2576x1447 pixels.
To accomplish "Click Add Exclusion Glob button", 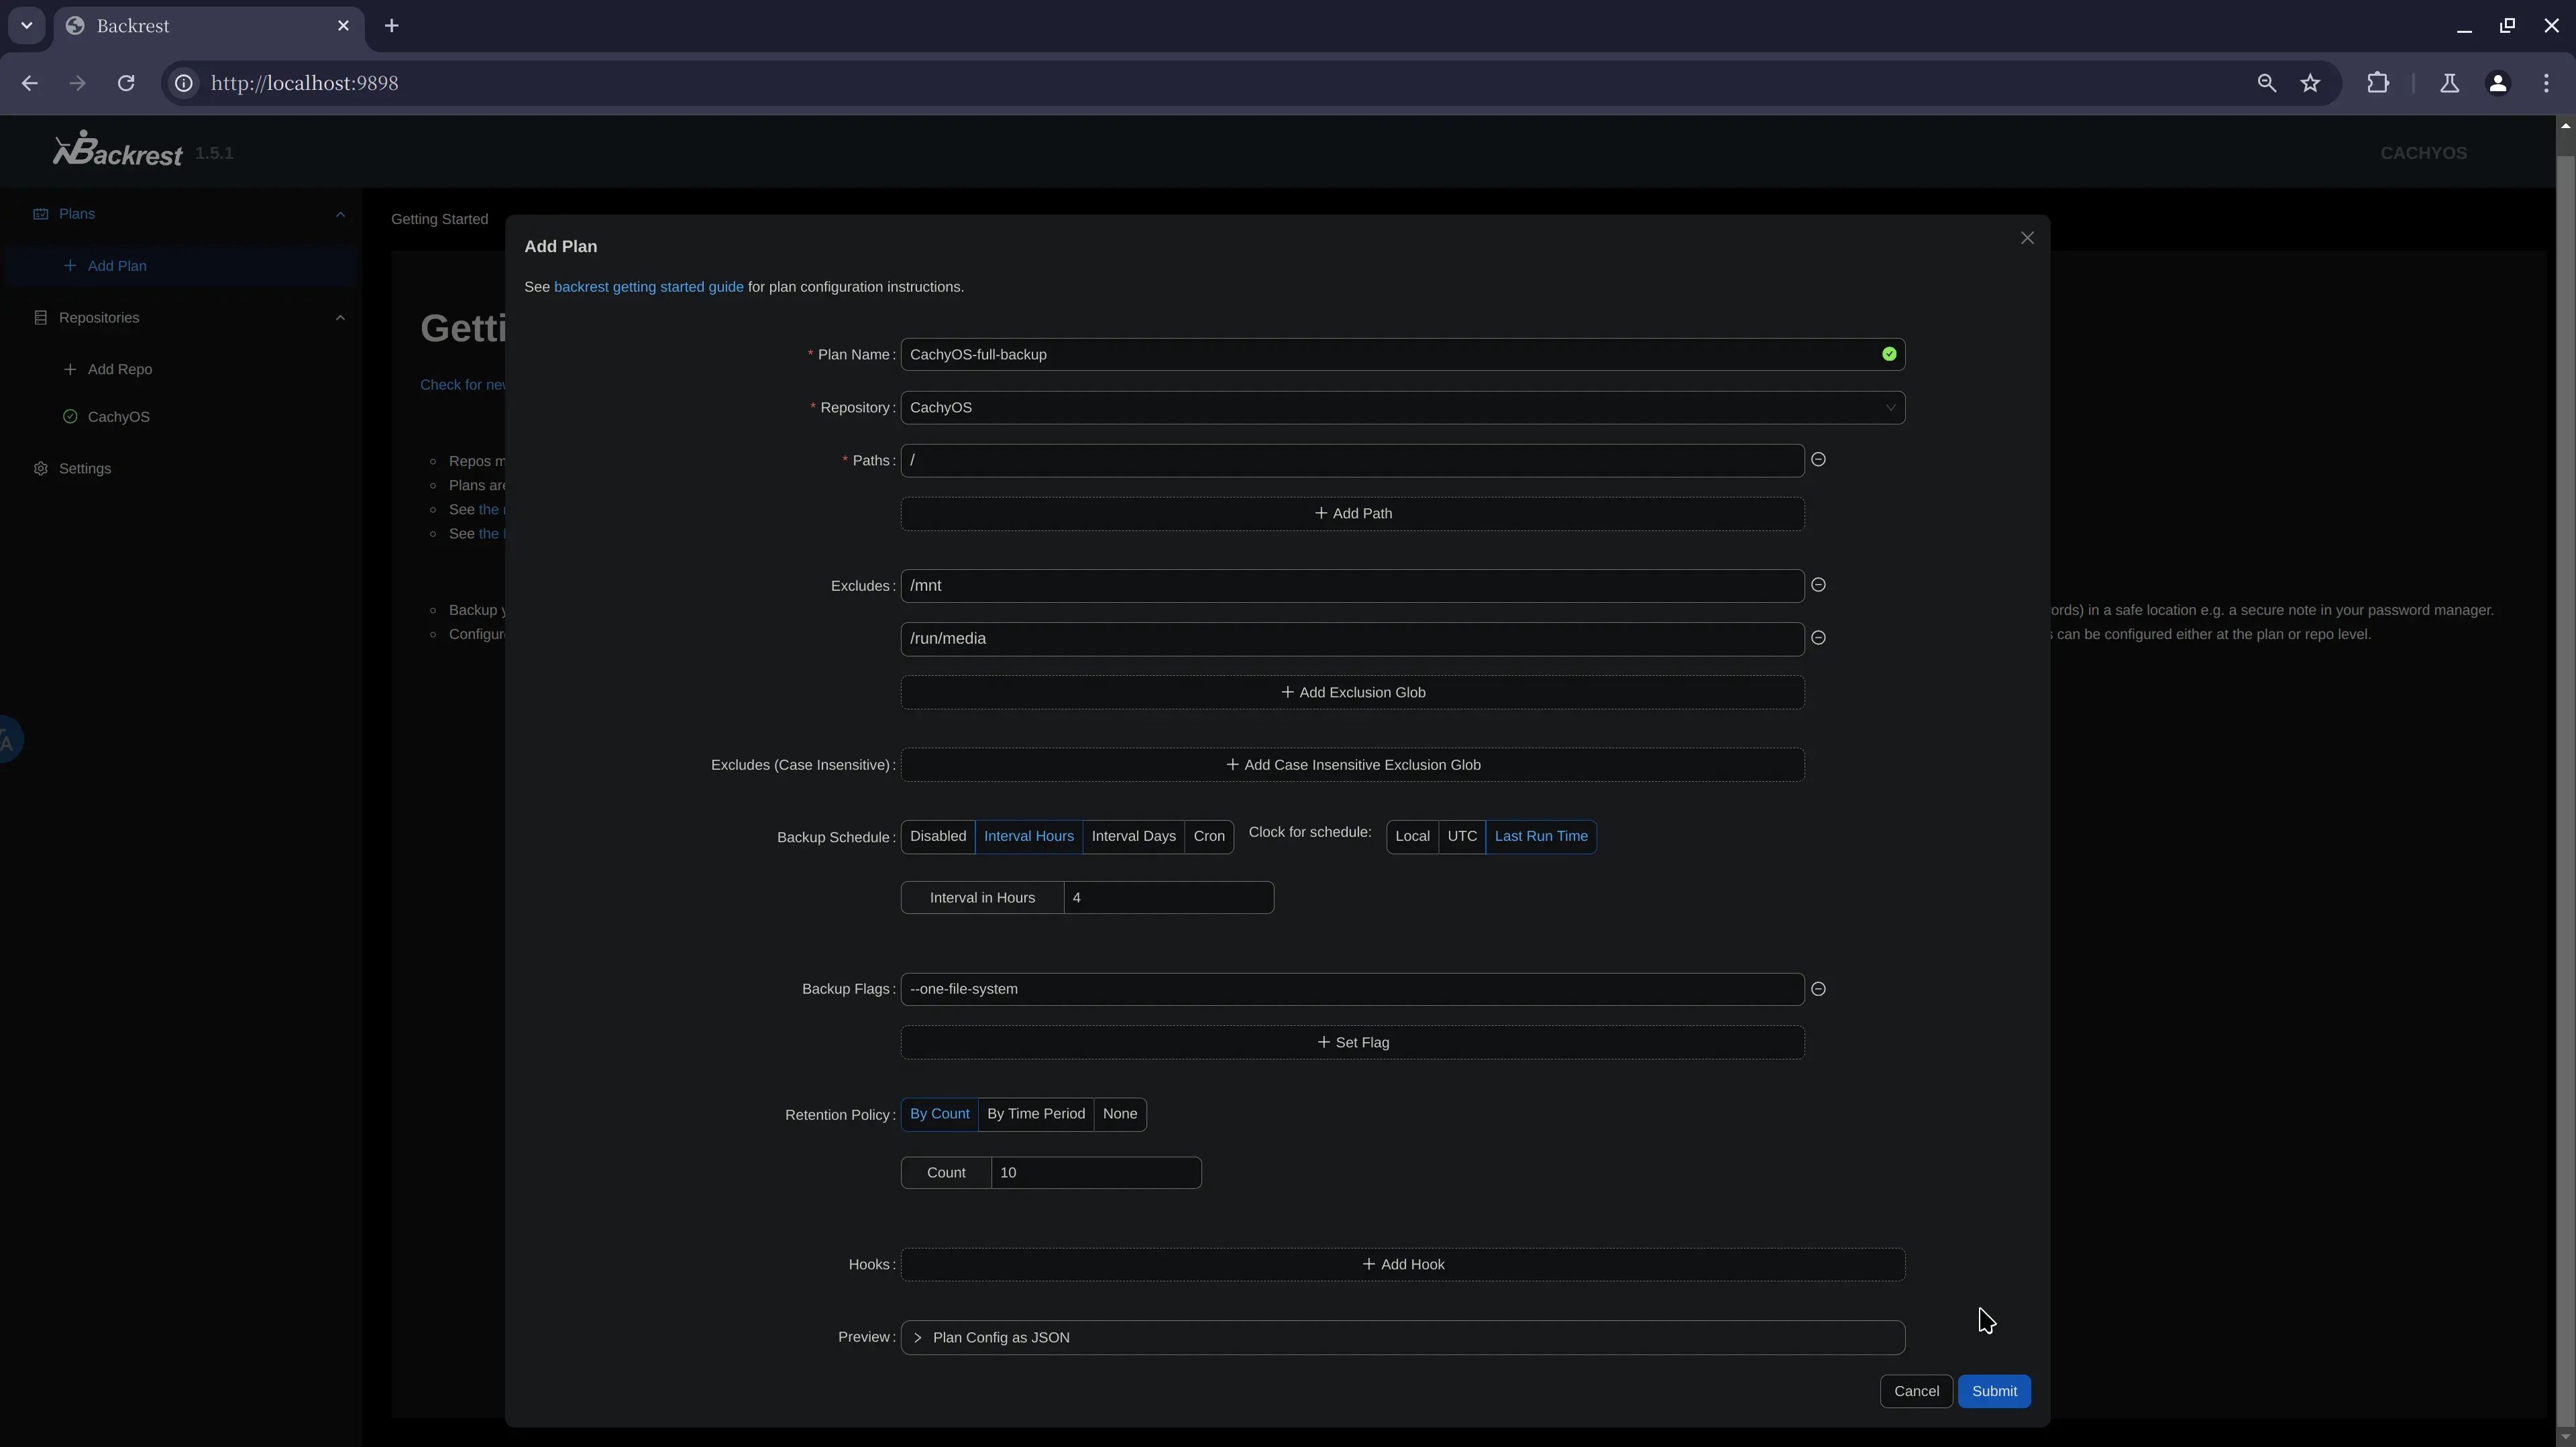I will pos(1352,693).
